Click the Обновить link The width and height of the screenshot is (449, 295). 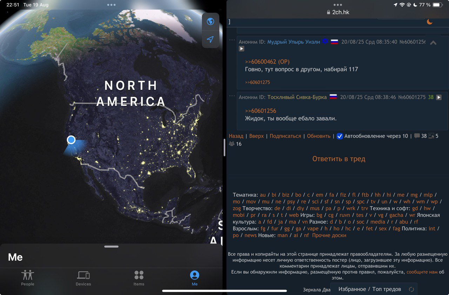click(319, 136)
